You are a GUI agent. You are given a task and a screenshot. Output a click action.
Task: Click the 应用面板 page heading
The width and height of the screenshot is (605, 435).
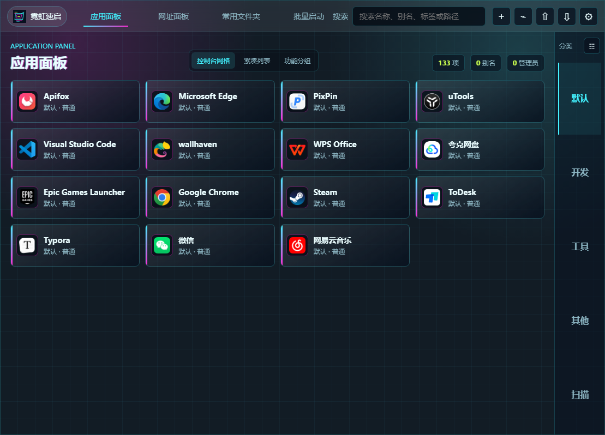pyautogui.click(x=39, y=63)
